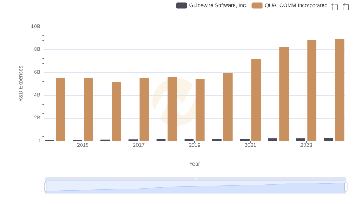Click the x-axis label 2023

pyautogui.click(x=306, y=145)
